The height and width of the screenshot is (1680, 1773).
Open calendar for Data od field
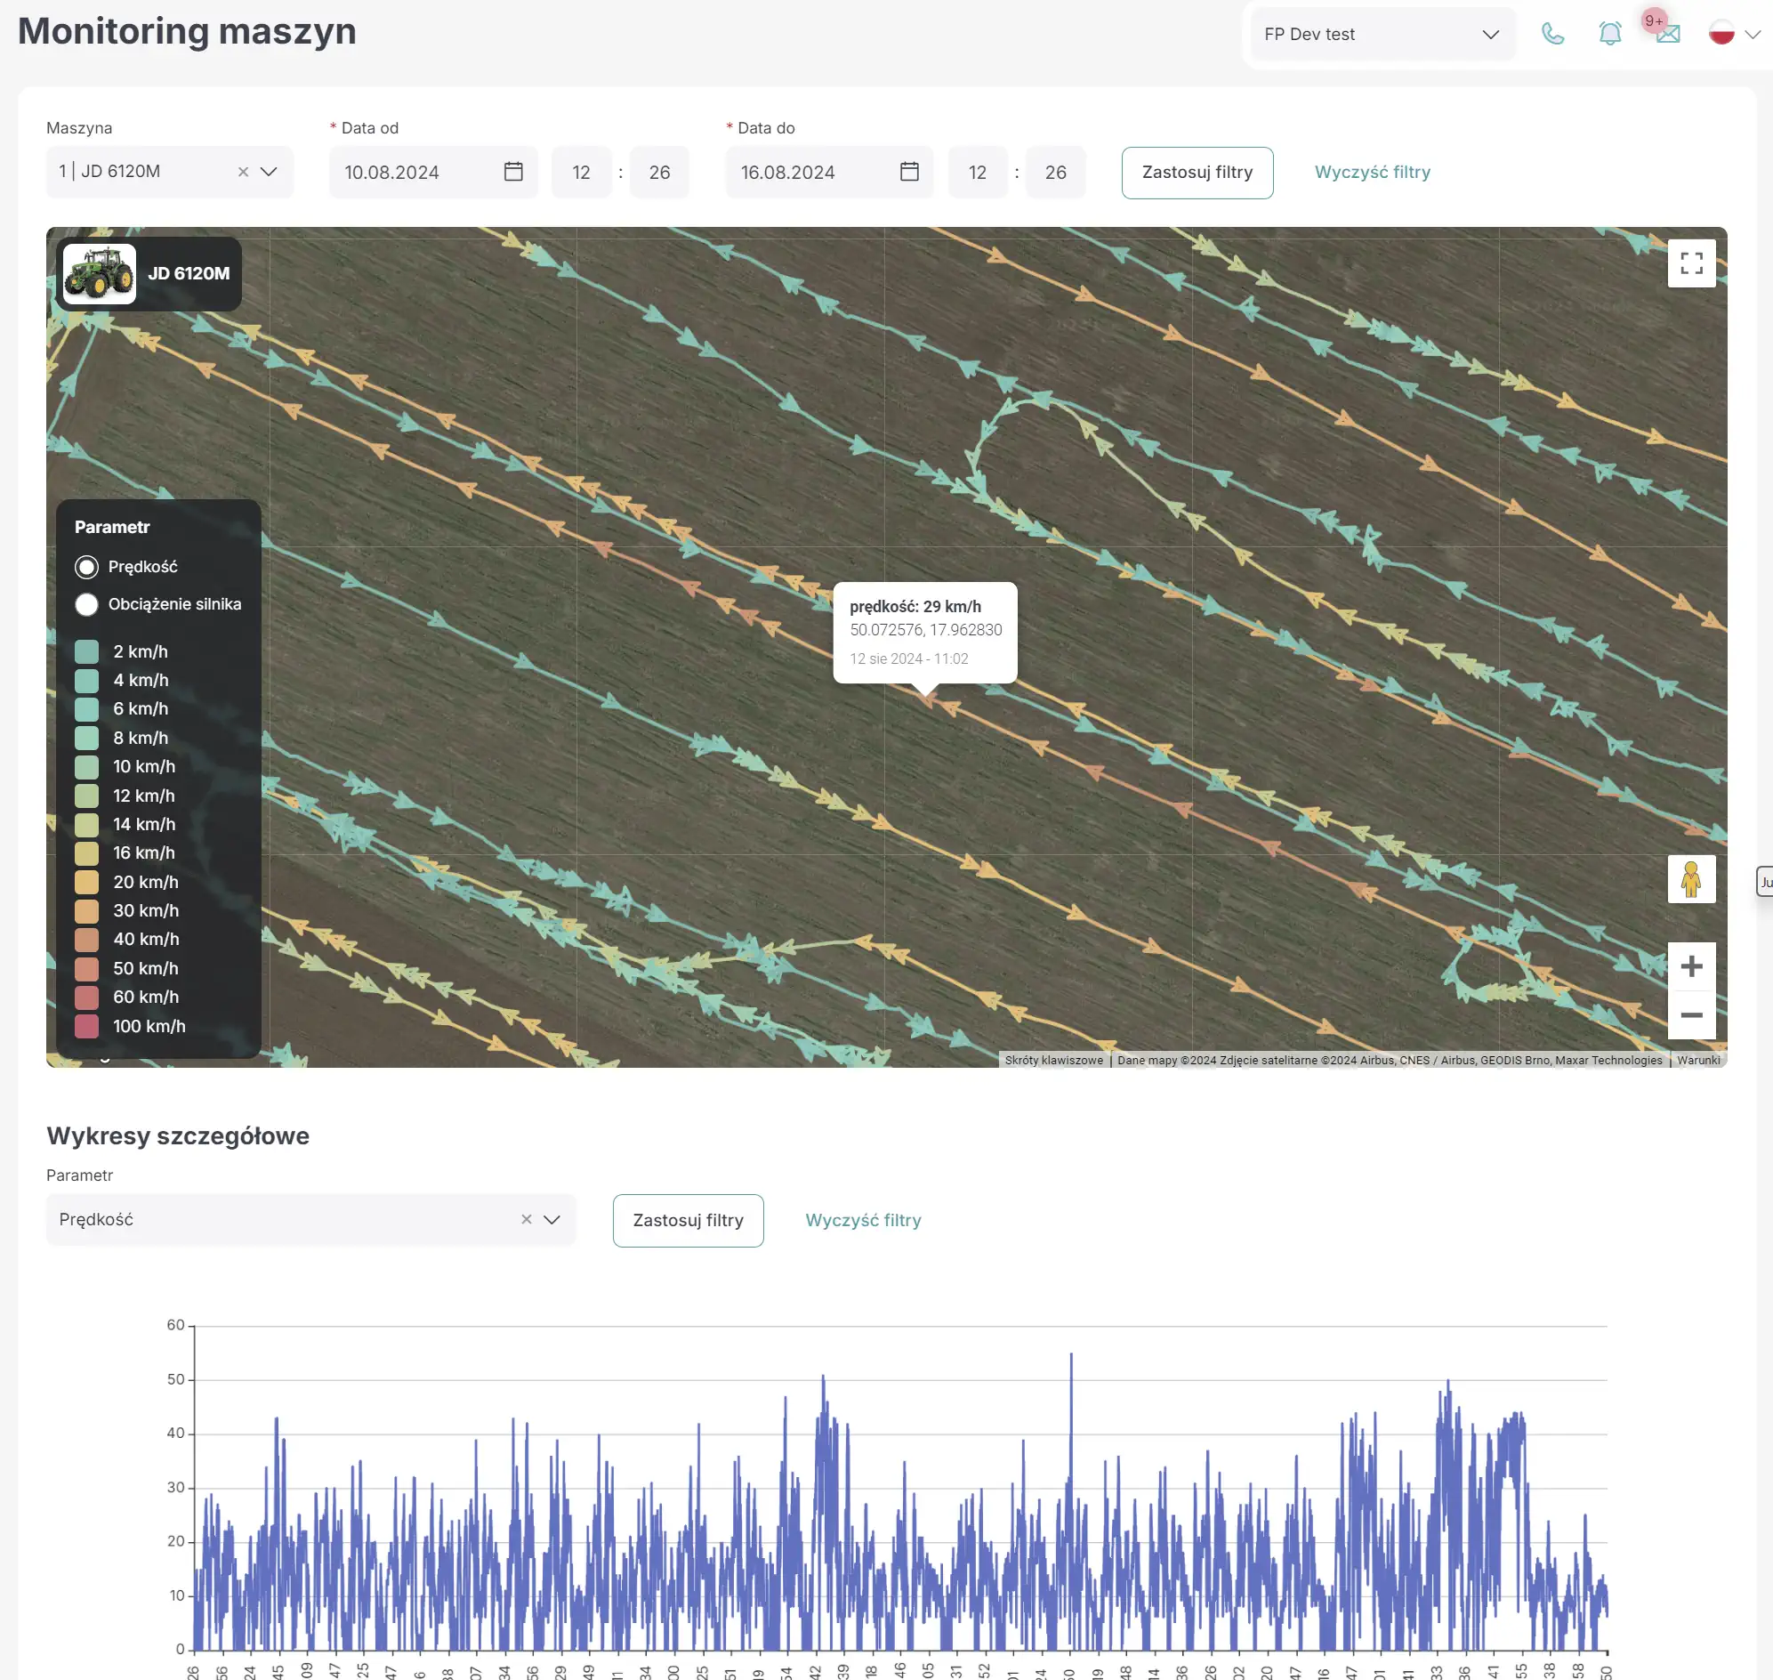[x=513, y=172]
